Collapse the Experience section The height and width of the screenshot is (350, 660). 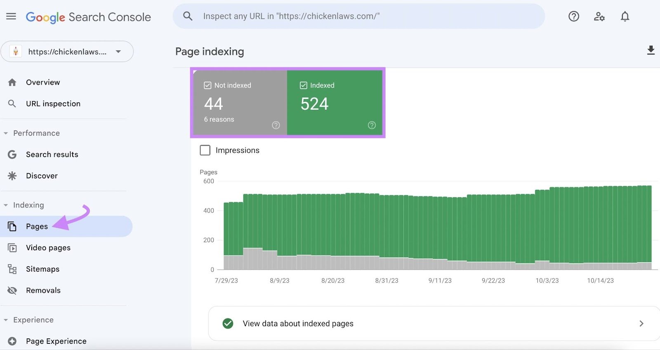tap(6, 320)
